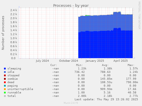
Task: Click the 'July 2024' axis label
Action: pyautogui.click(x=42, y=61)
